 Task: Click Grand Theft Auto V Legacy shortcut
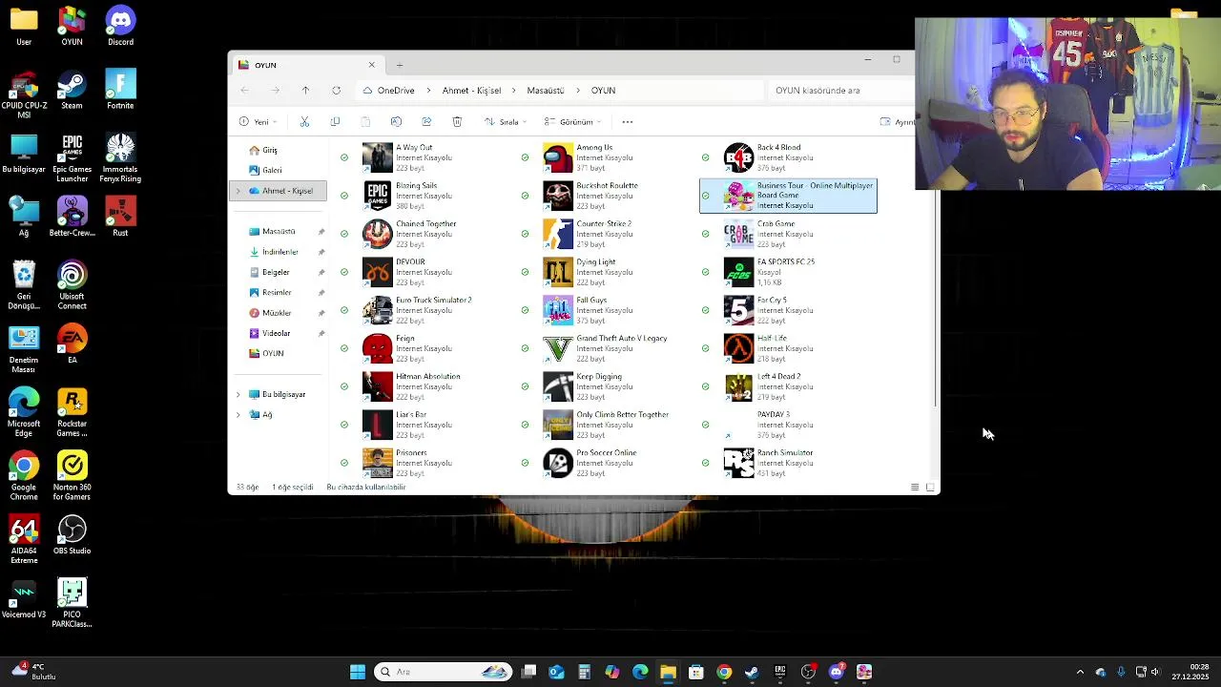coord(607,348)
